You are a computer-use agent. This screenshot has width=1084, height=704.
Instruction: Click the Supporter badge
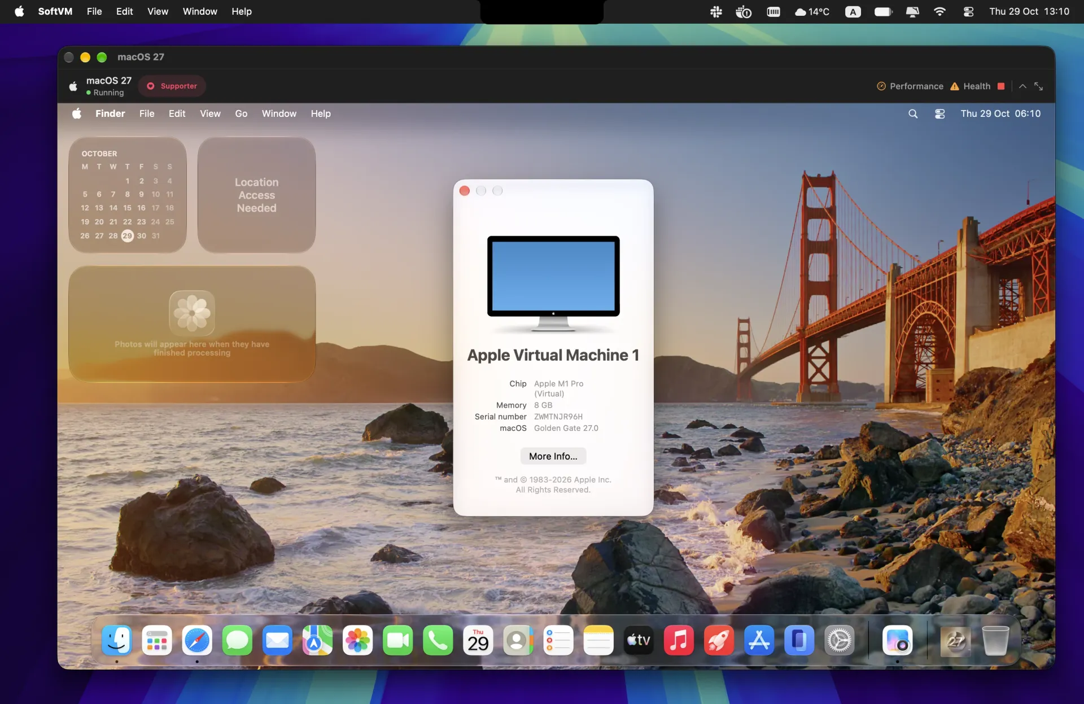(x=172, y=86)
